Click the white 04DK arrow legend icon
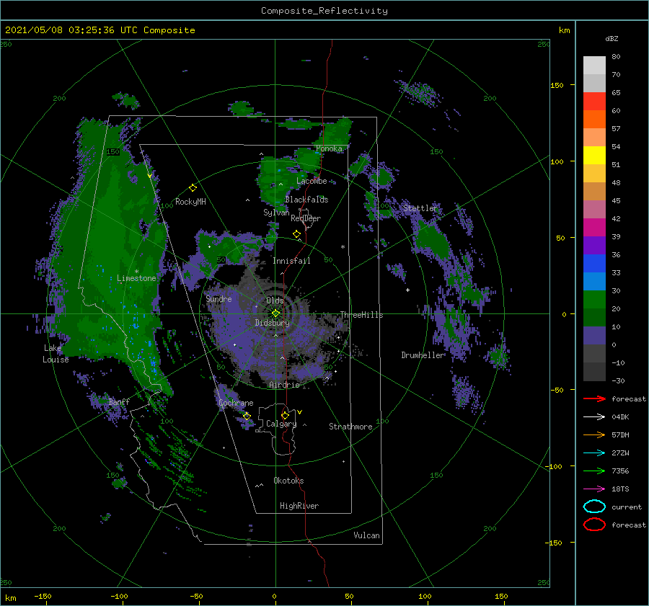 click(x=594, y=416)
